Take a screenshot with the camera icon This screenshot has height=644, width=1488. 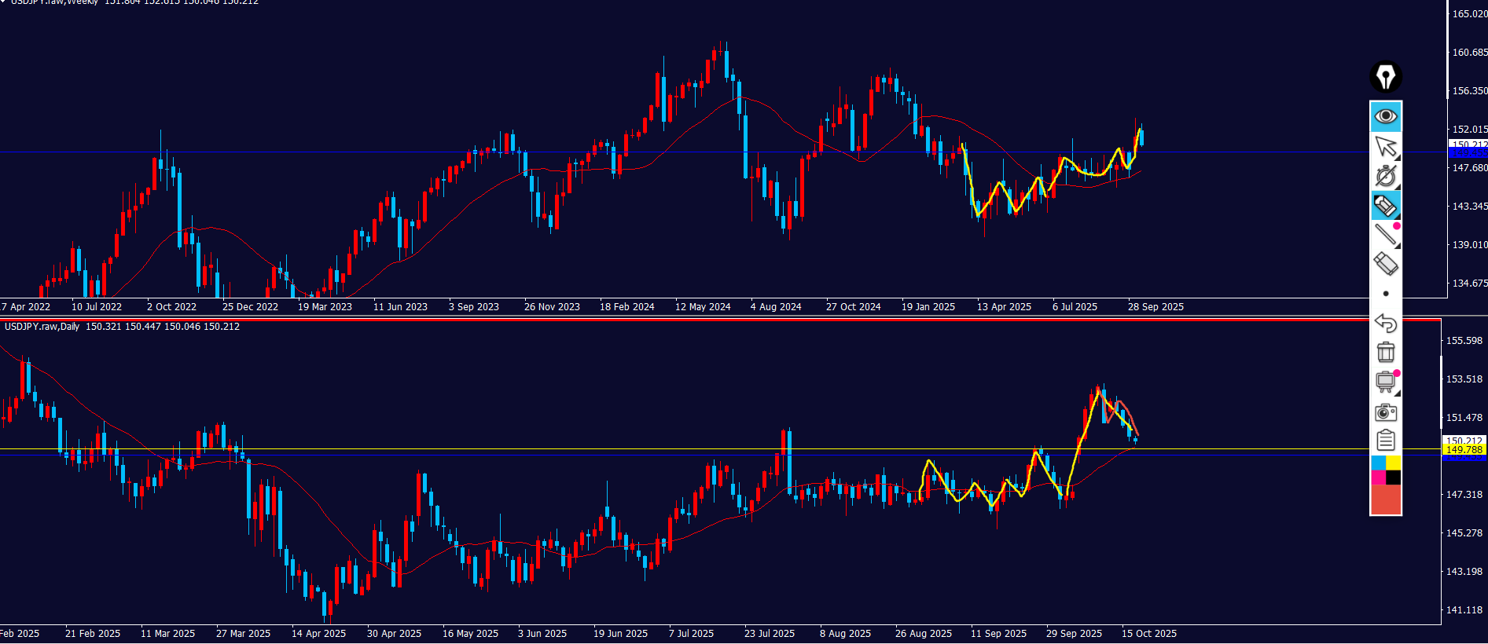tap(1386, 412)
